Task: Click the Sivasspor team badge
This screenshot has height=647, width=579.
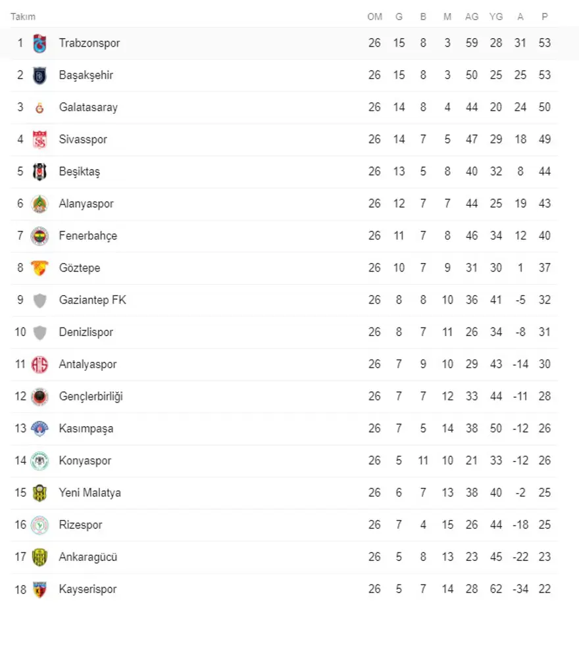Action: click(40, 139)
